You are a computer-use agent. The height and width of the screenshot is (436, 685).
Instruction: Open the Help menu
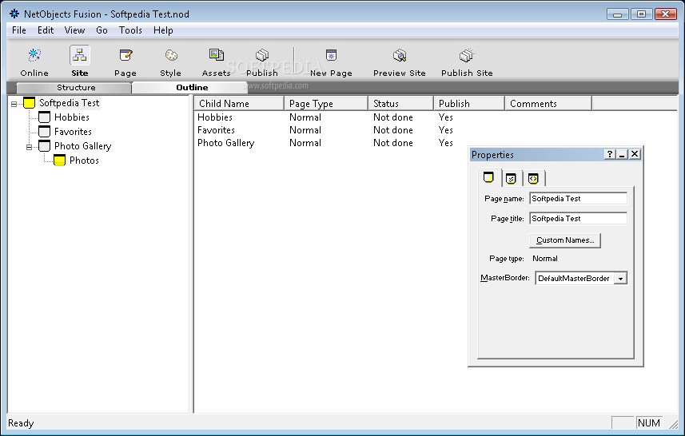[x=163, y=30]
